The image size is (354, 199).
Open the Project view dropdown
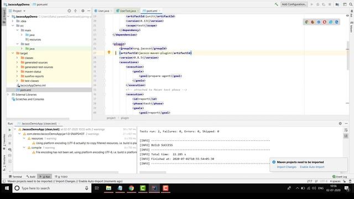pos(17,11)
